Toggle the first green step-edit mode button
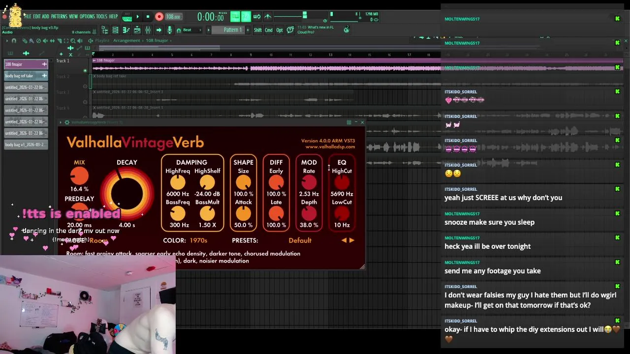 [x=236, y=16]
